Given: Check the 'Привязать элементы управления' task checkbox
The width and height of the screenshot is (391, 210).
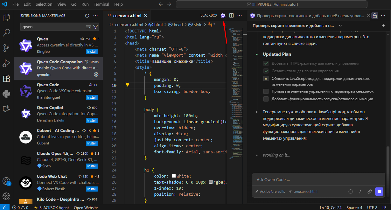Looking at the screenshot, I should click(266, 91).
